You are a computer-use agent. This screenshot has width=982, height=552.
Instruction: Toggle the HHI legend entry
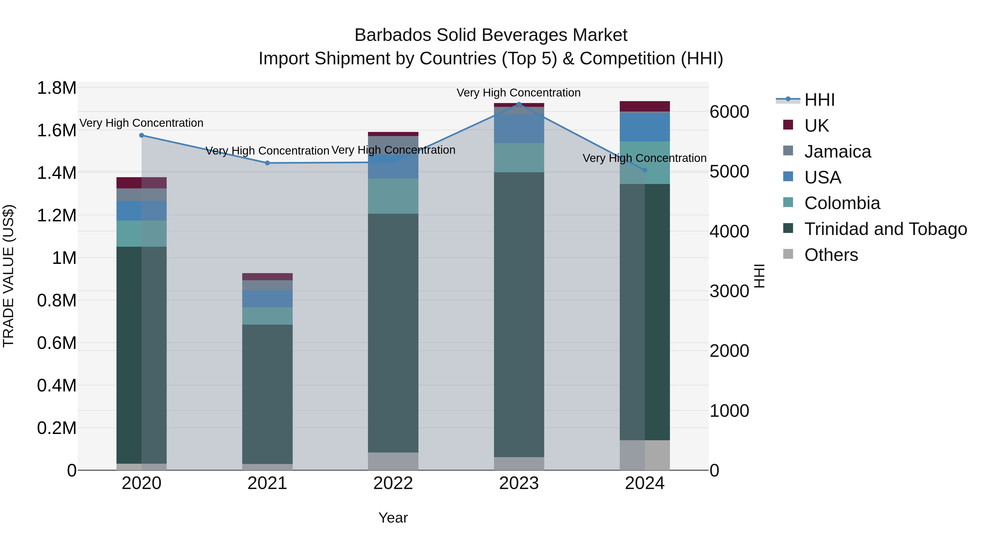[x=806, y=100]
